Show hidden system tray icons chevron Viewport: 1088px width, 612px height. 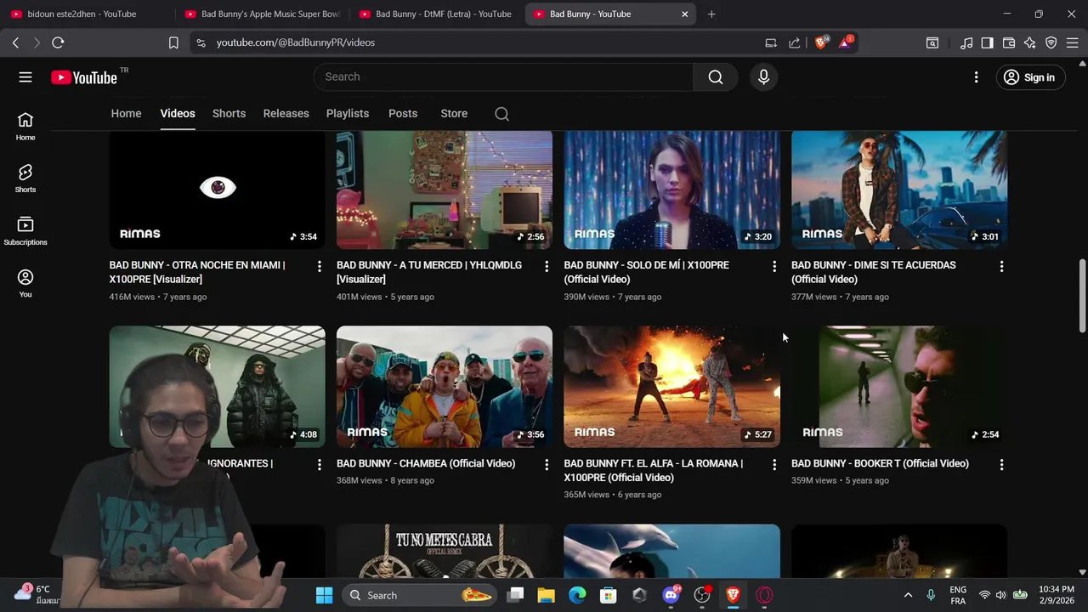coord(908,595)
